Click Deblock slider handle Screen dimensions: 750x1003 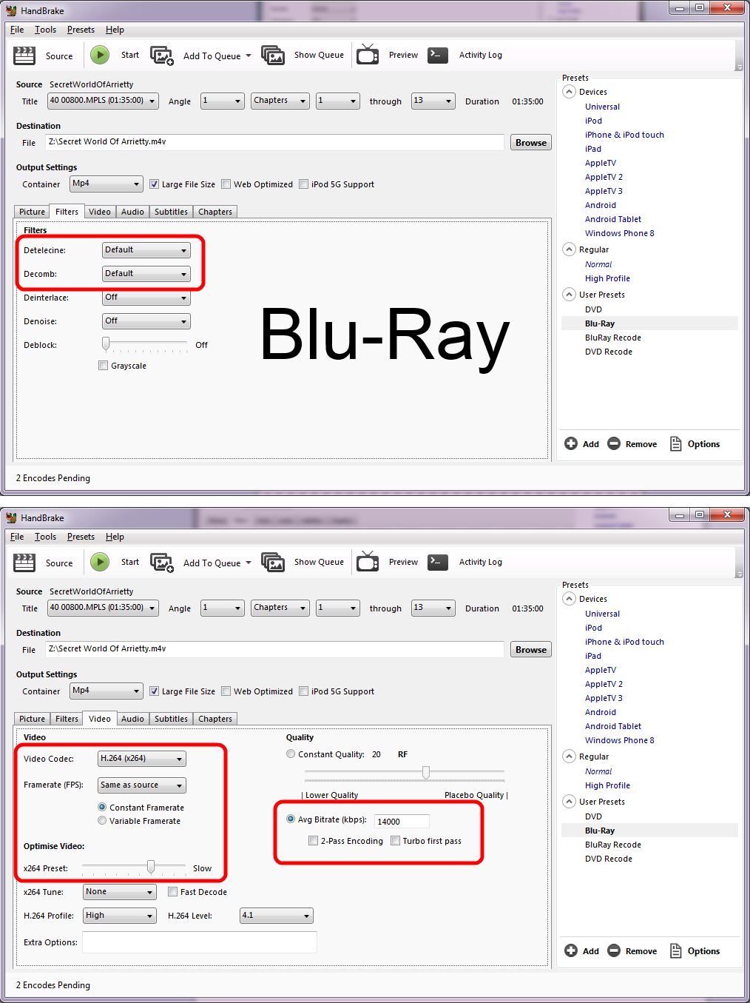[x=106, y=343]
